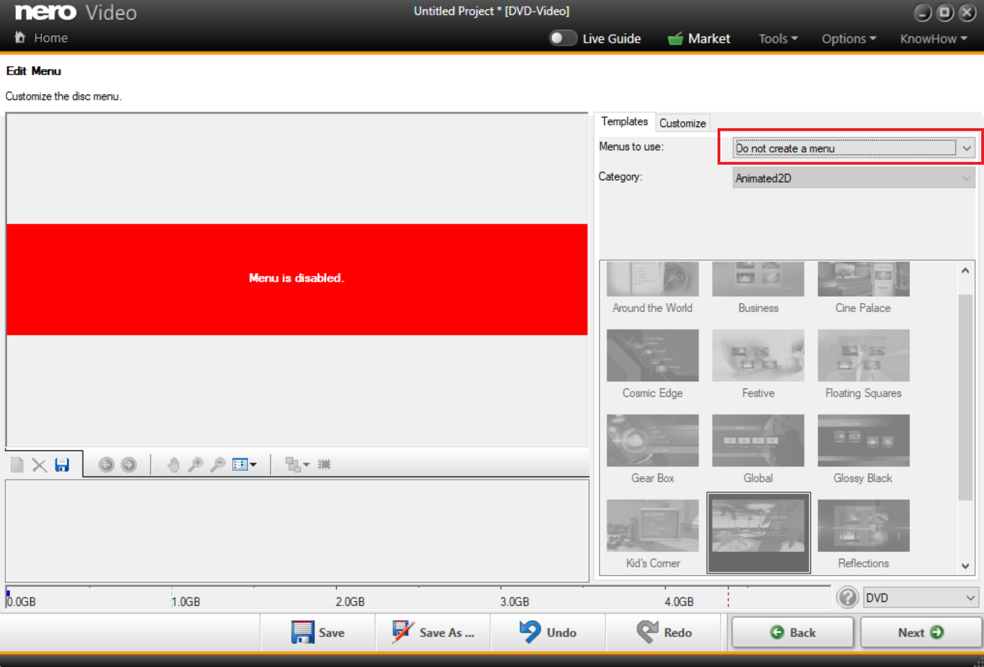Click the templates list scroll down arrow
Screen dimensions: 984x667
[x=965, y=566]
